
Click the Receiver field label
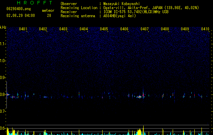[x=69, y=12]
